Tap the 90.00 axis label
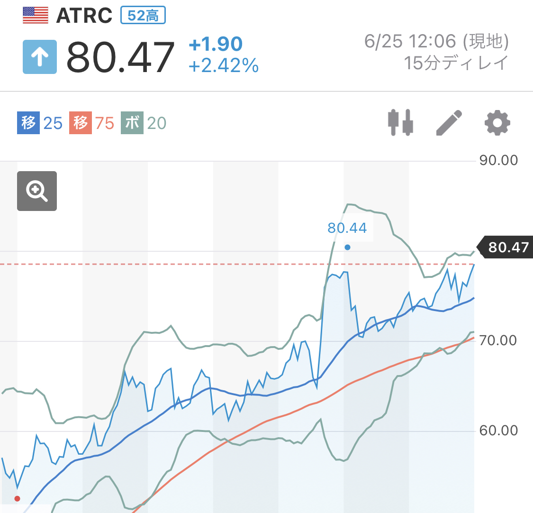The image size is (533, 513). click(498, 160)
